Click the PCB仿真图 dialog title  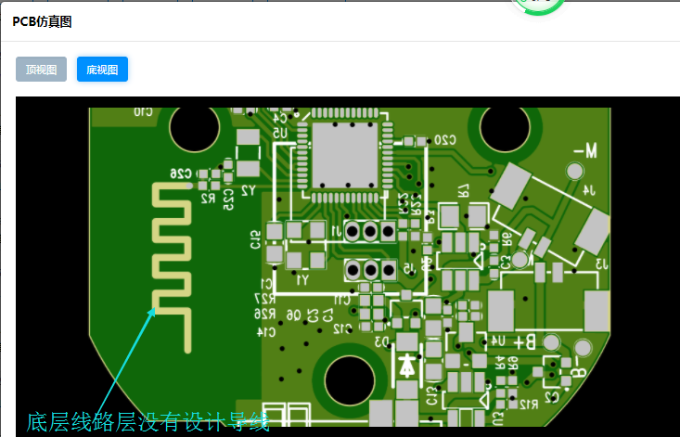(42, 20)
